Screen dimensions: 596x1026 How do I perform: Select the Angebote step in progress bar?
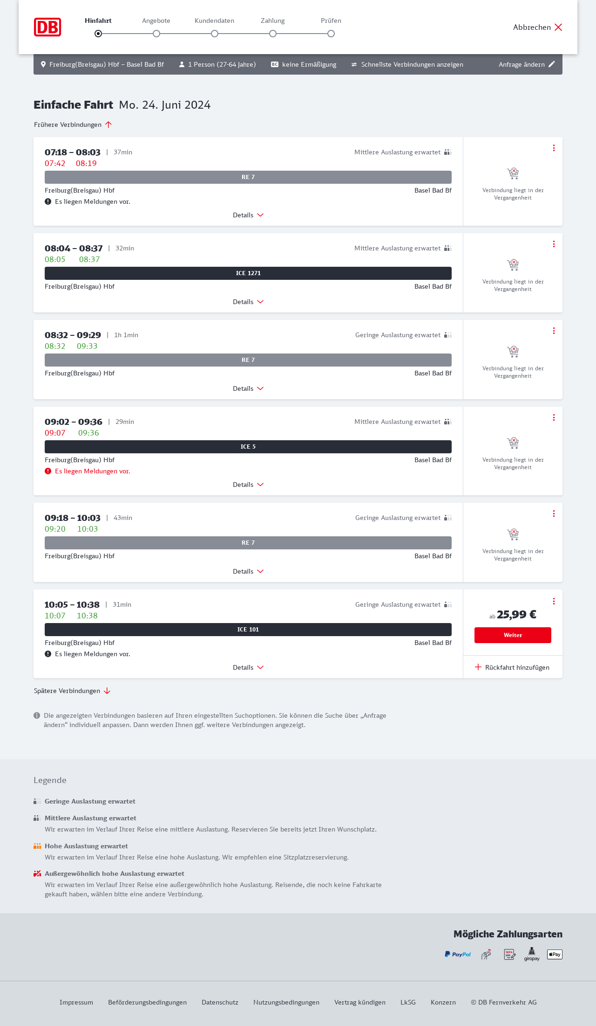tap(156, 33)
